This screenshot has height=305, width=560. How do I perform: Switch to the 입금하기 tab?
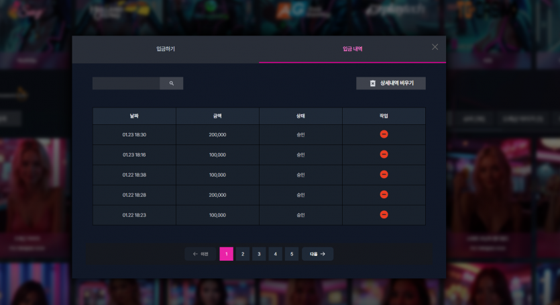click(x=166, y=49)
